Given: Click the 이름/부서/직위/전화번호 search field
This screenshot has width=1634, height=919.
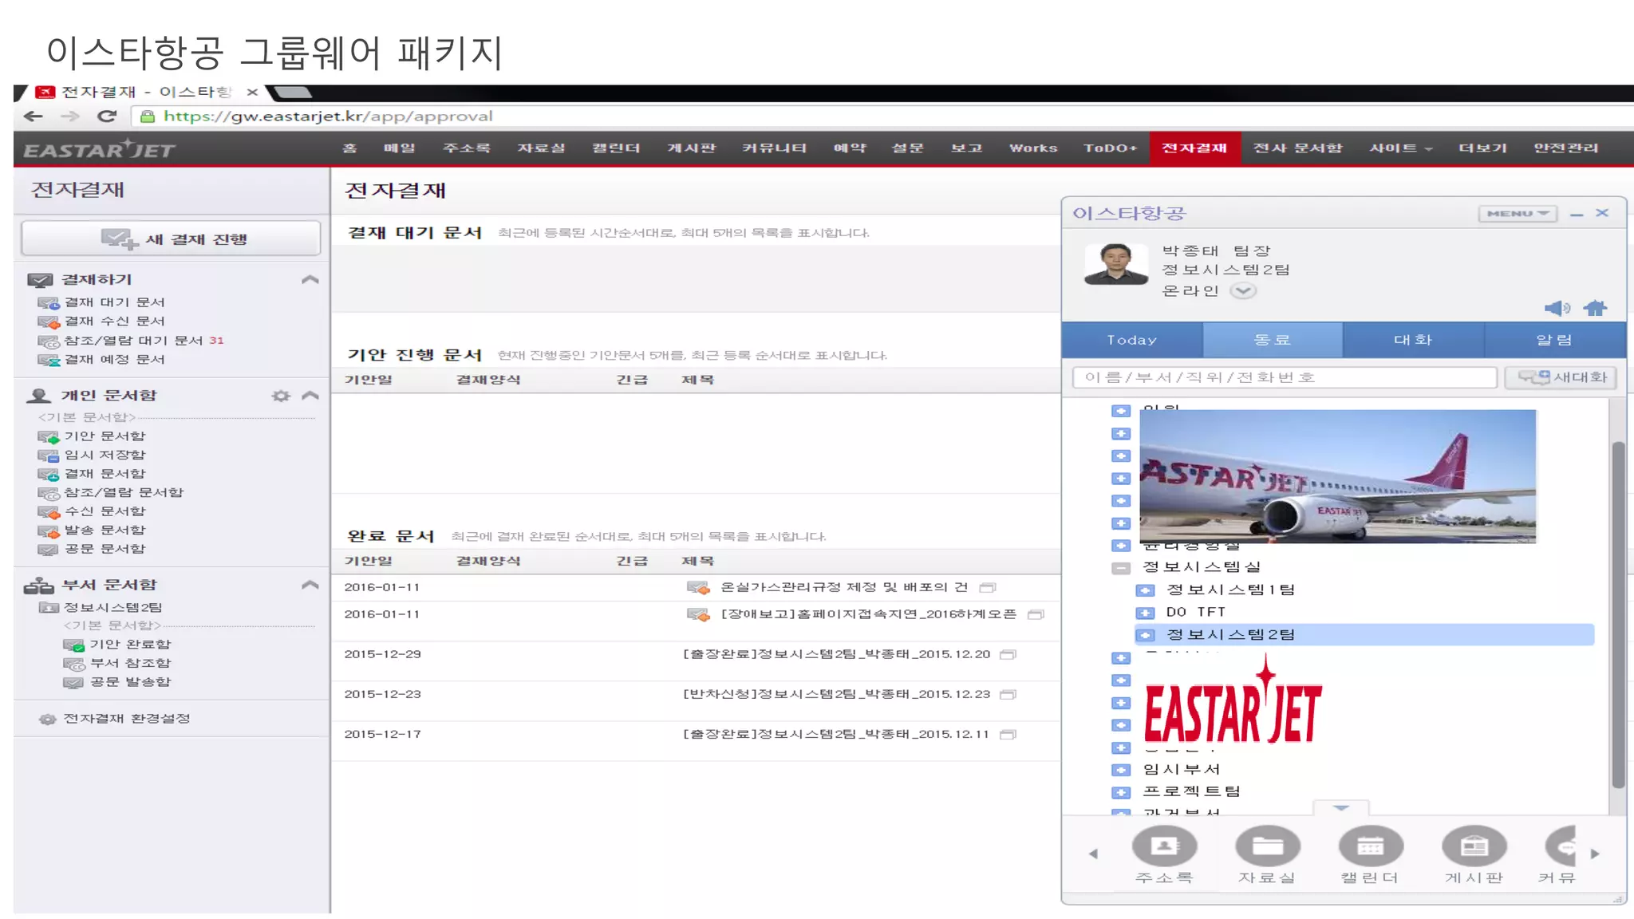Looking at the screenshot, I should coord(1285,377).
